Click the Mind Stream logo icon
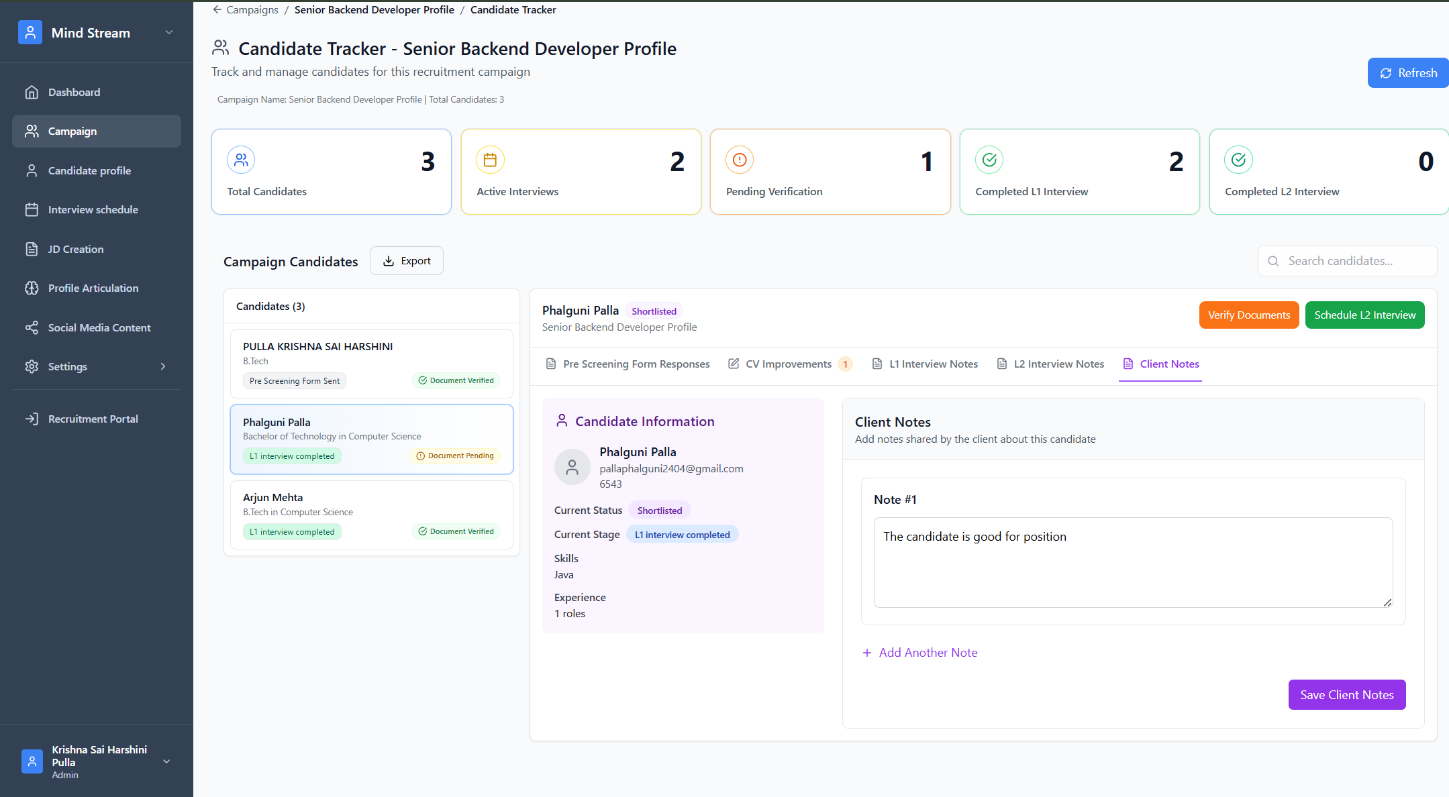The height and width of the screenshot is (797, 1449). point(30,32)
